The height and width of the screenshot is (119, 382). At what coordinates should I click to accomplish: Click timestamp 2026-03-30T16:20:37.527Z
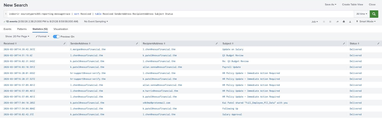coord(19,79)
